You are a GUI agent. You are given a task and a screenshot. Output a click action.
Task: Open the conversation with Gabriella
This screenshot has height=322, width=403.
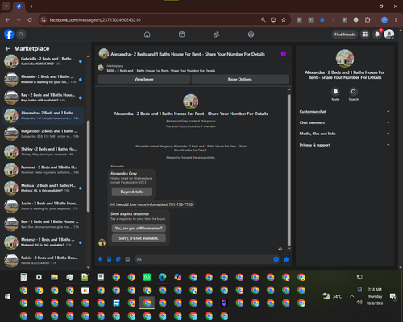click(x=43, y=61)
